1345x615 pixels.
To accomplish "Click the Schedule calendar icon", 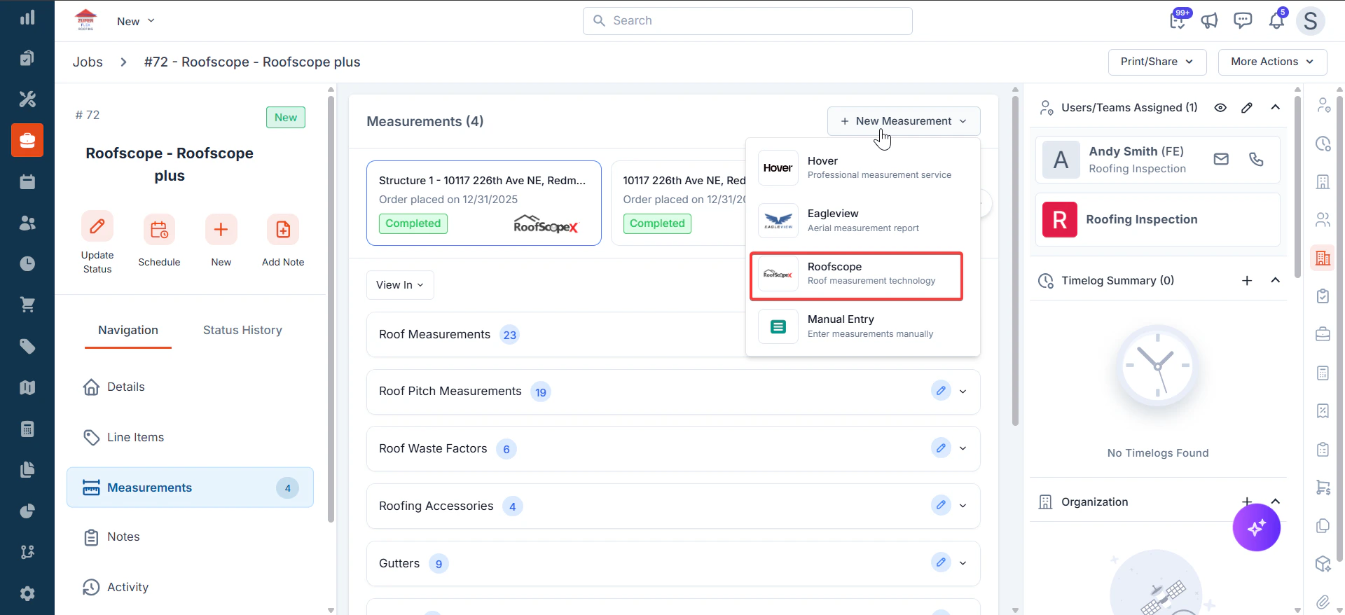I will 159,230.
